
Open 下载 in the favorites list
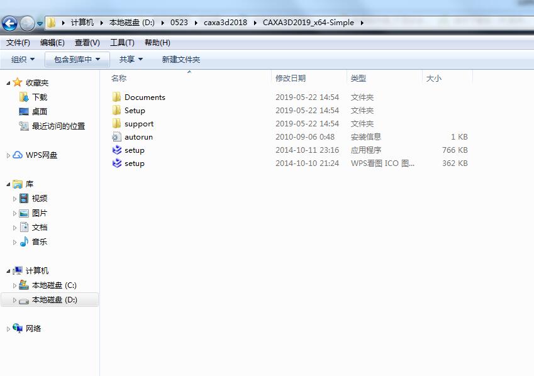(x=40, y=97)
